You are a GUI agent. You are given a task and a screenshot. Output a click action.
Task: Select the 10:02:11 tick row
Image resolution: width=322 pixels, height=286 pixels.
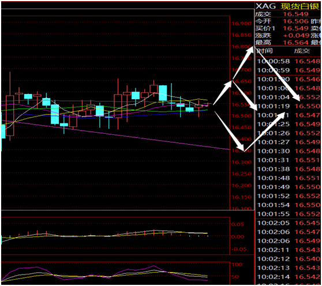(289, 250)
